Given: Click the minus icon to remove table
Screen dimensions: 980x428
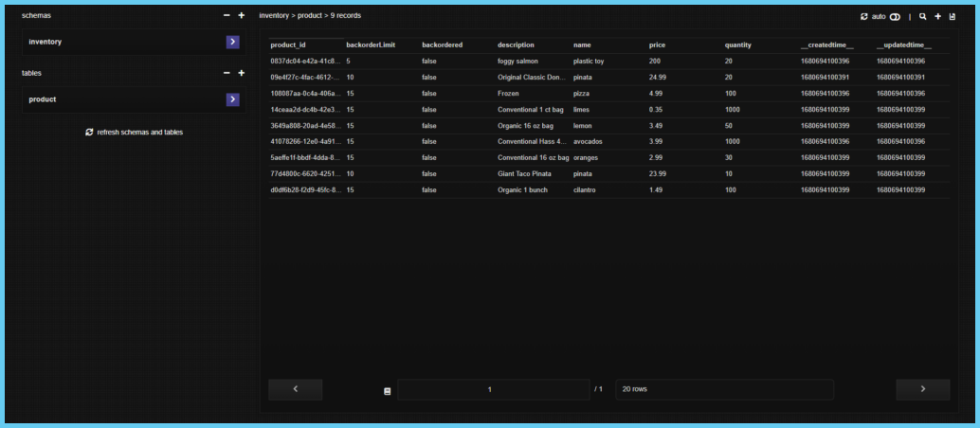Looking at the screenshot, I should [227, 73].
